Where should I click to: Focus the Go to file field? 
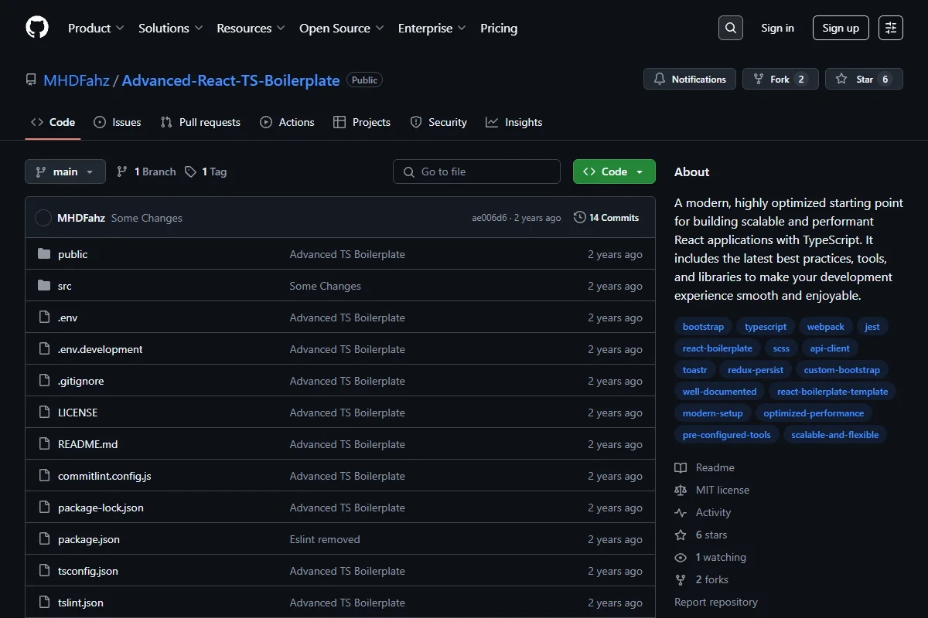click(476, 171)
